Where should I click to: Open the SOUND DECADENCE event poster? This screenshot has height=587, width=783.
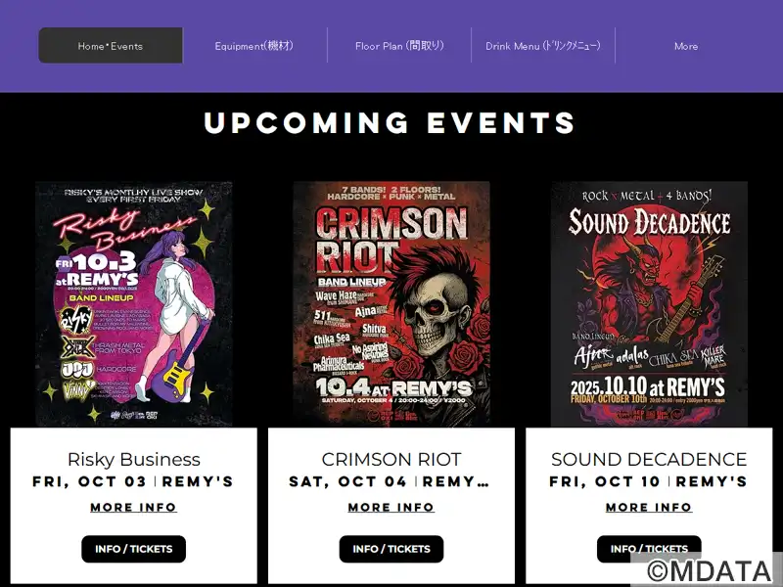649,304
